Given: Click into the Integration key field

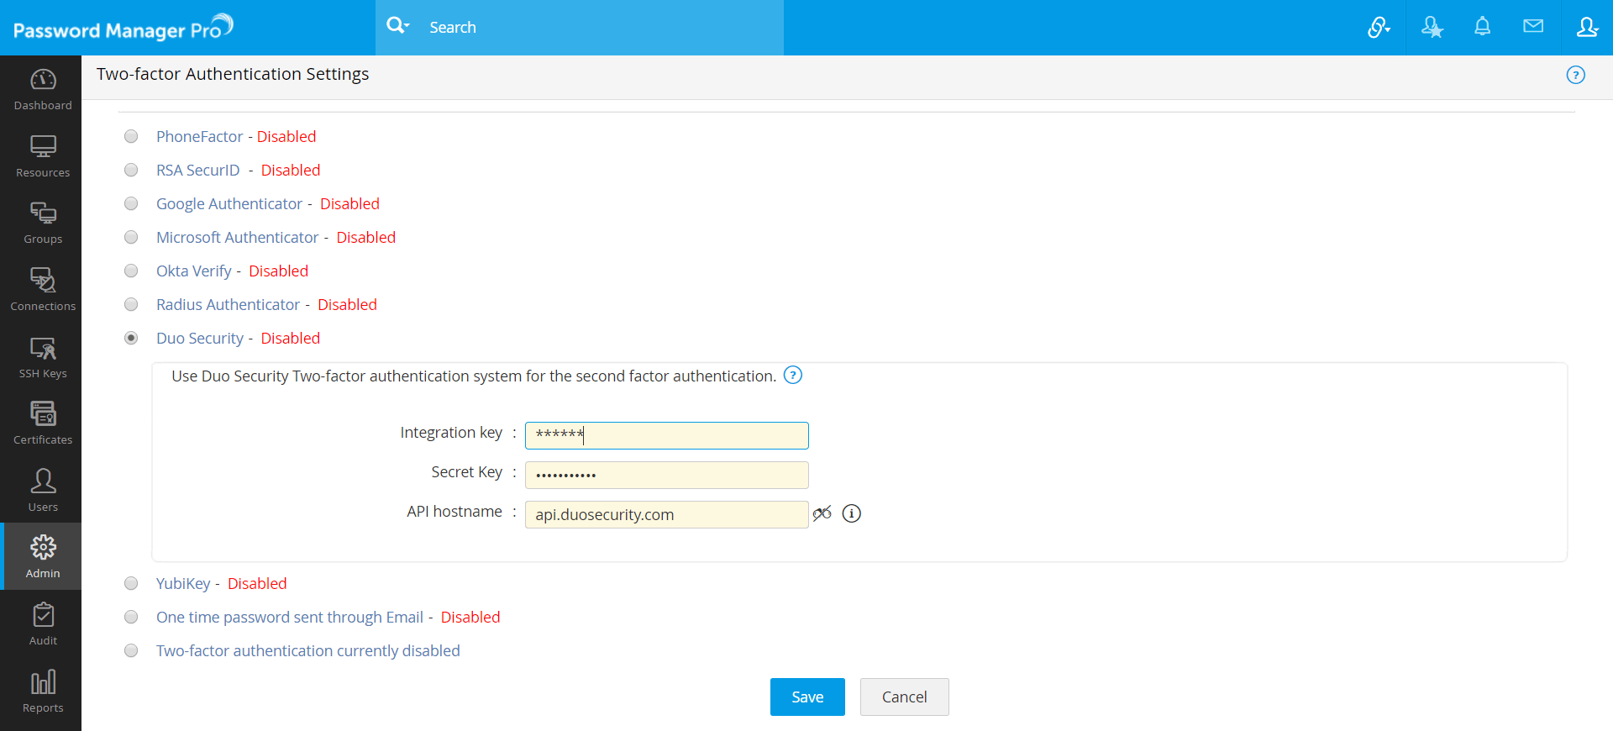Looking at the screenshot, I should pyautogui.click(x=667, y=435).
